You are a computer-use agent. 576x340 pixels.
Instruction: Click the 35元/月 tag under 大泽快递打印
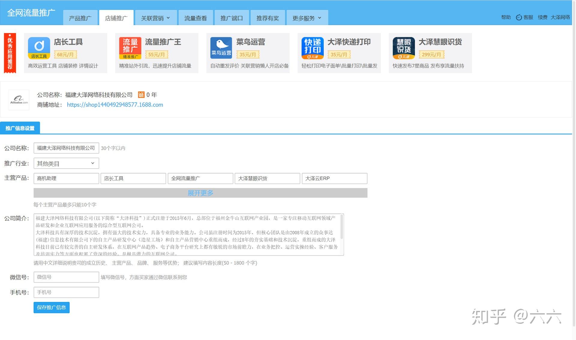point(339,55)
